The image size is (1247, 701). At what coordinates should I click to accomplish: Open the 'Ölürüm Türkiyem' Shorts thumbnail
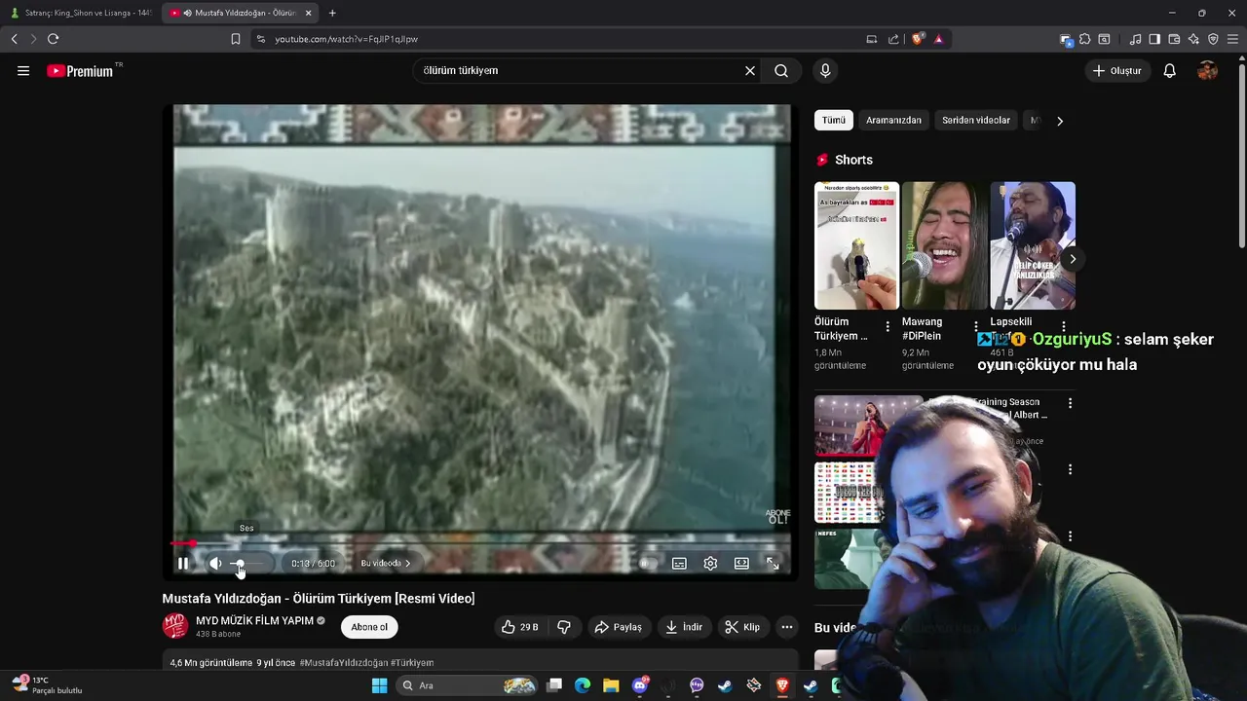point(856,245)
